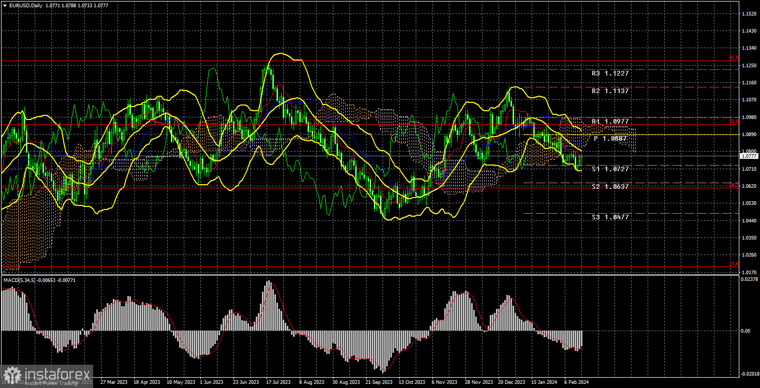Click the current price tag 1.0777
Viewport: 760px width, 388px height.
click(x=749, y=156)
